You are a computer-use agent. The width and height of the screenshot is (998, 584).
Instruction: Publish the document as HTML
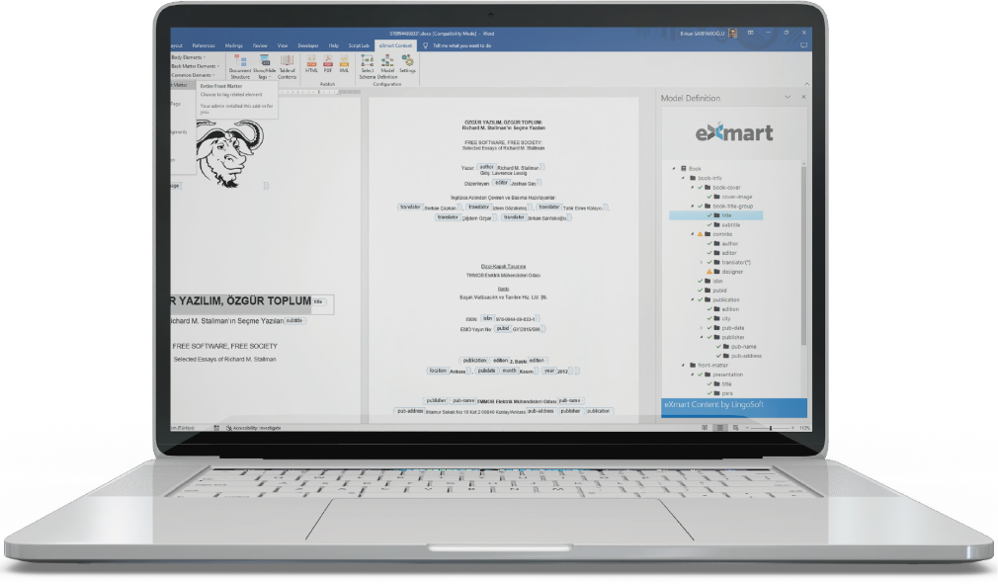[x=311, y=63]
